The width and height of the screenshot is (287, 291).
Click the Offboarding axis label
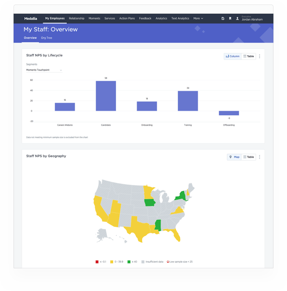pyautogui.click(x=229, y=125)
